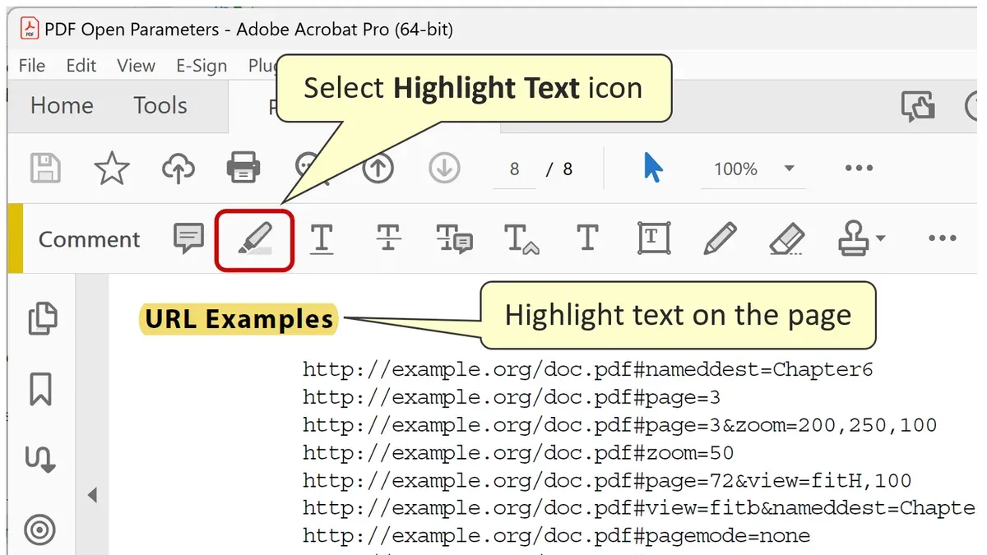The width and height of the screenshot is (987, 555).
Task: Select the Strikethrough text tool
Action: [x=388, y=239]
